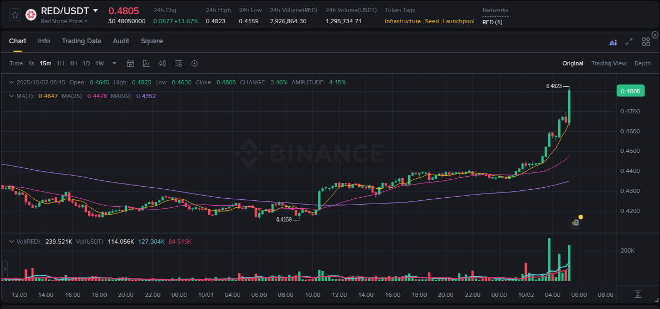Image resolution: width=660 pixels, height=309 pixels.
Task: Toggle the favorite star for RED/USDT
Action: click(14, 15)
